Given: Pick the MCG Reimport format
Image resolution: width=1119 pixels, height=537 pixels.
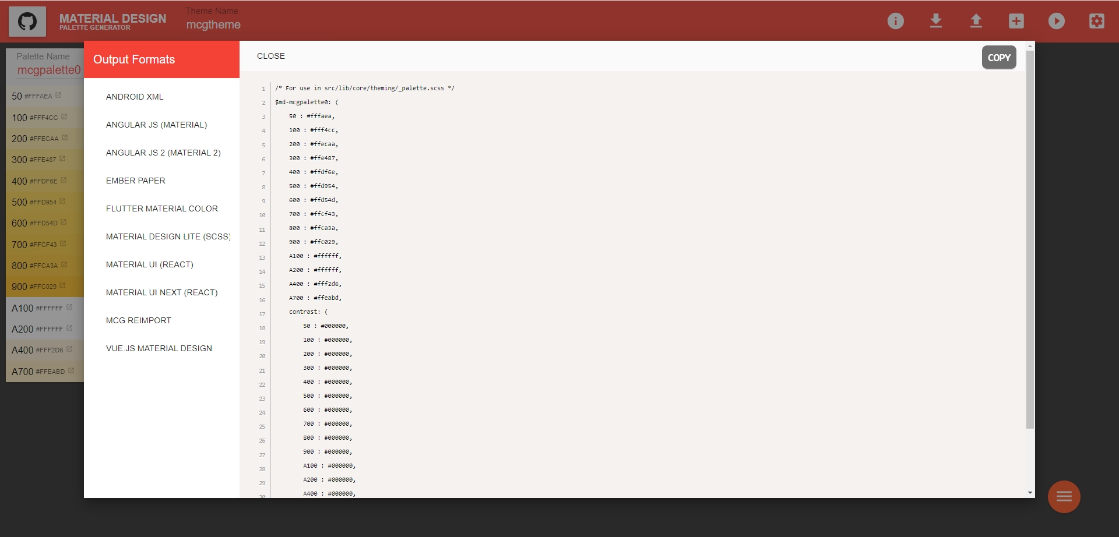Looking at the screenshot, I should (x=138, y=320).
